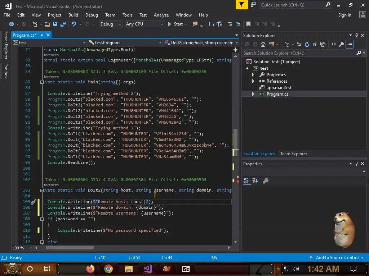Open the Server Explorer side tab
The height and width of the screenshot is (276, 369).
pyautogui.click(x=6, y=45)
